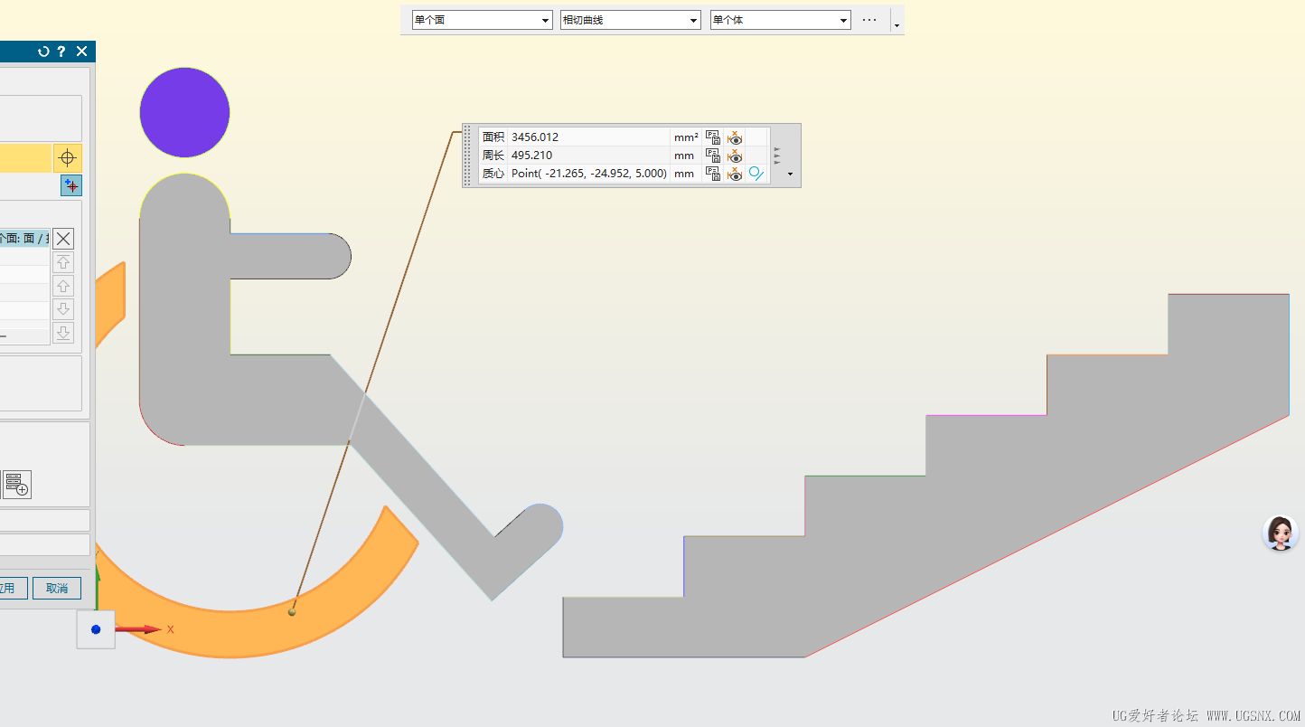The width and height of the screenshot is (1305, 727).
Task: Move list item up one arrow
Action: pos(63,286)
